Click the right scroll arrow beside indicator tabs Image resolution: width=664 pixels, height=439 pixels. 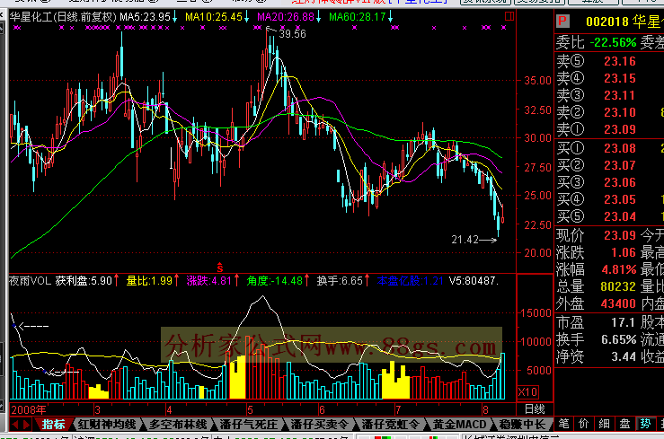(26, 425)
